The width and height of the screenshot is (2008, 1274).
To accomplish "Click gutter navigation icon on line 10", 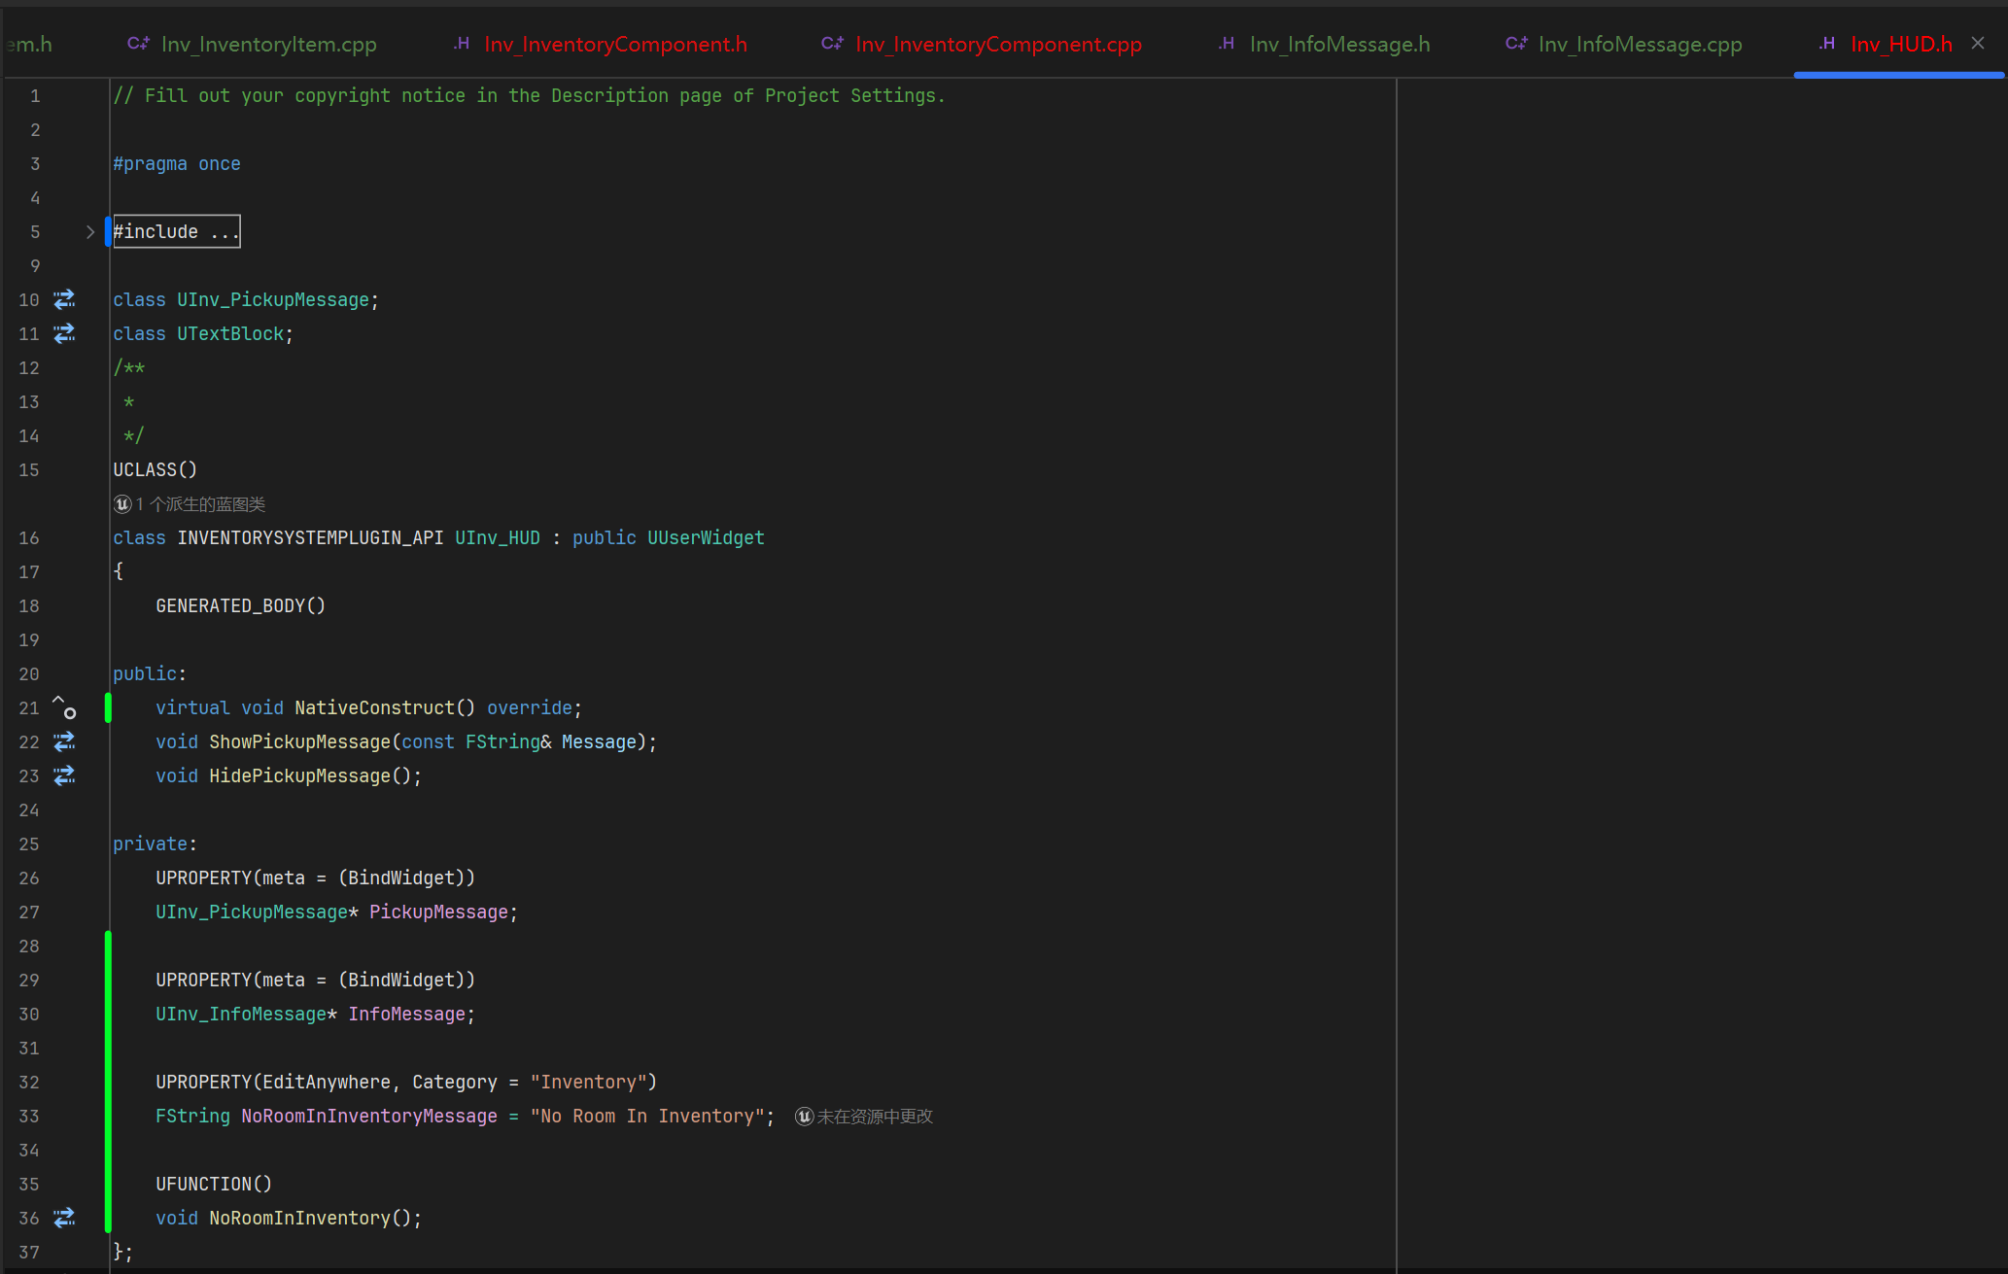I will click(x=64, y=299).
